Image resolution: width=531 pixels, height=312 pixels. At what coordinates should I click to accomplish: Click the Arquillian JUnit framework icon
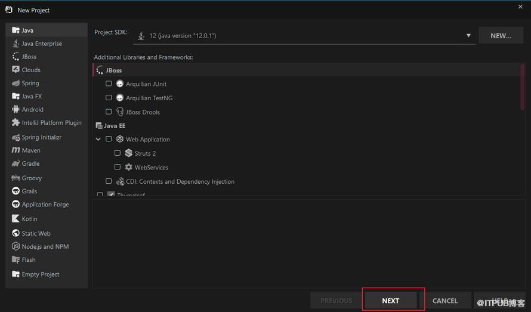(119, 84)
